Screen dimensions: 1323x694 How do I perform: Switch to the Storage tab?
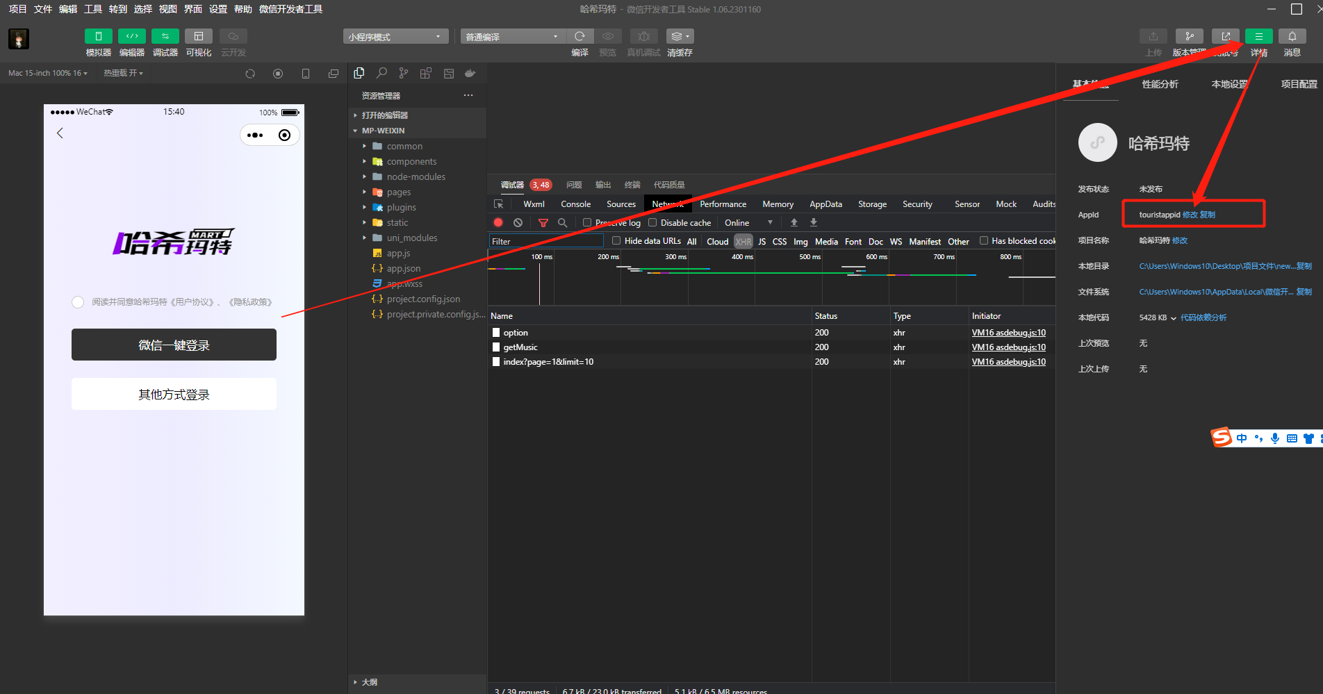pos(872,204)
